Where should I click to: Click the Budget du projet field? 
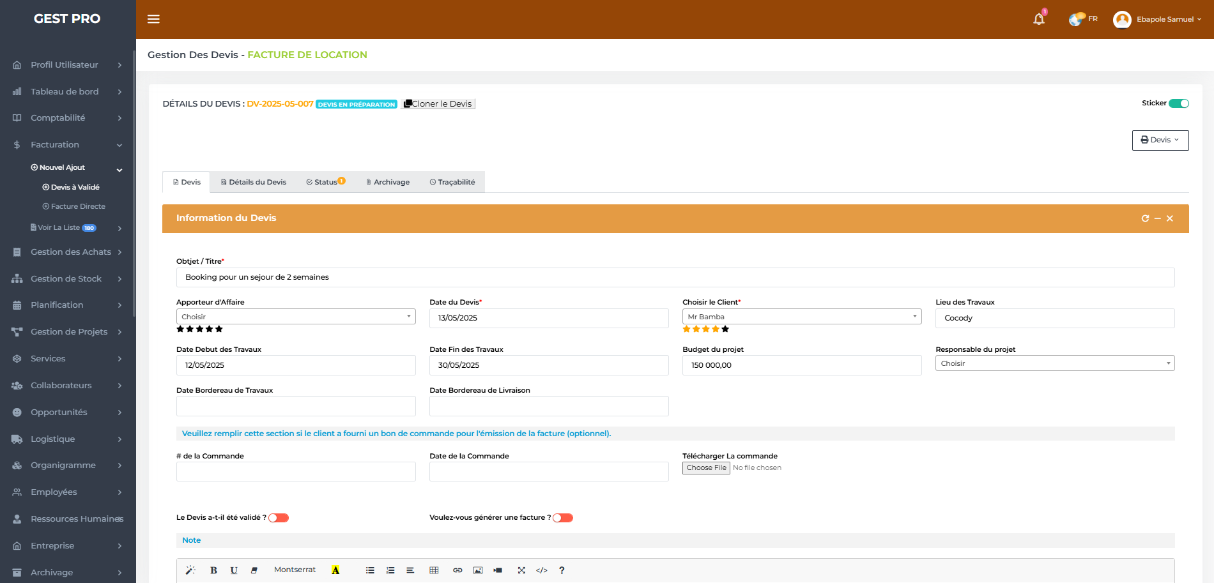[x=802, y=365]
